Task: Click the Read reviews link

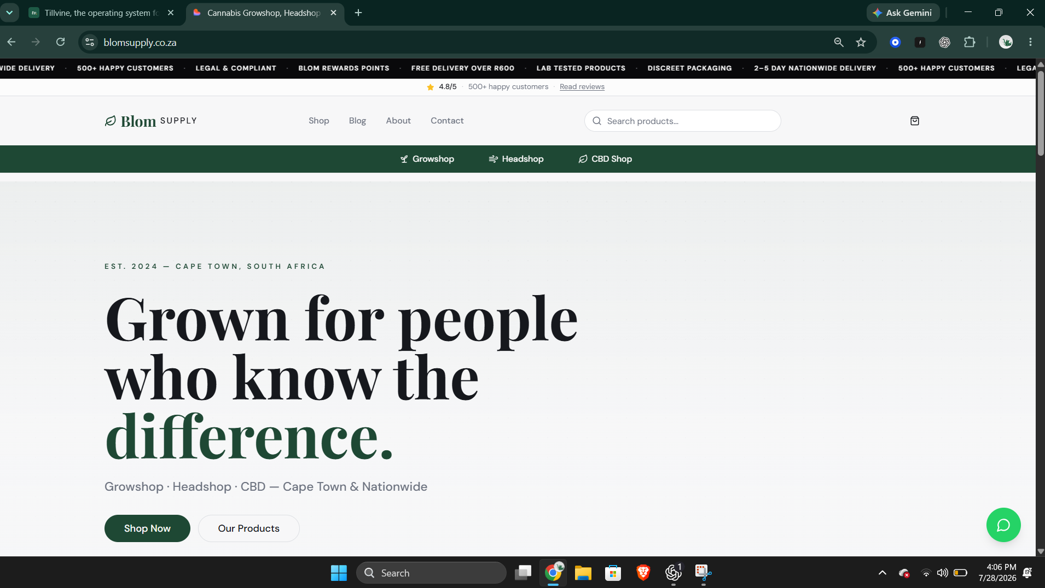Action: click(x=582, y=87)
